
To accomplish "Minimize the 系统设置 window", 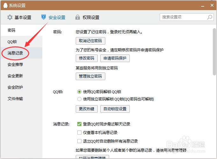I will click(203, 6).
